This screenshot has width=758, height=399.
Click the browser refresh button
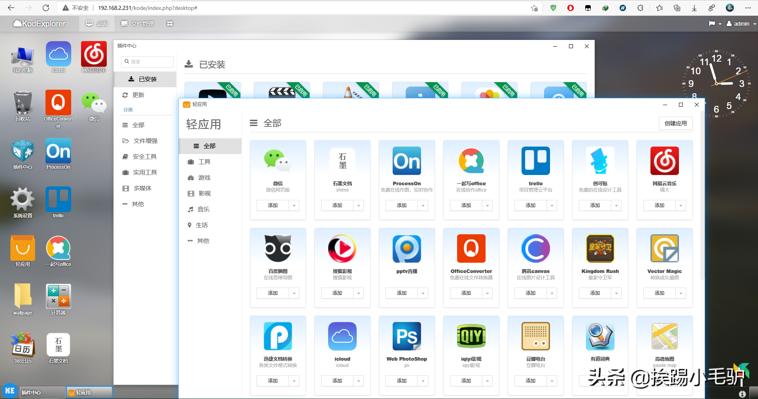tap(46, 8)
